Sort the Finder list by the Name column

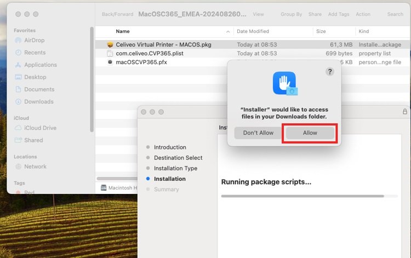point(123,31)
